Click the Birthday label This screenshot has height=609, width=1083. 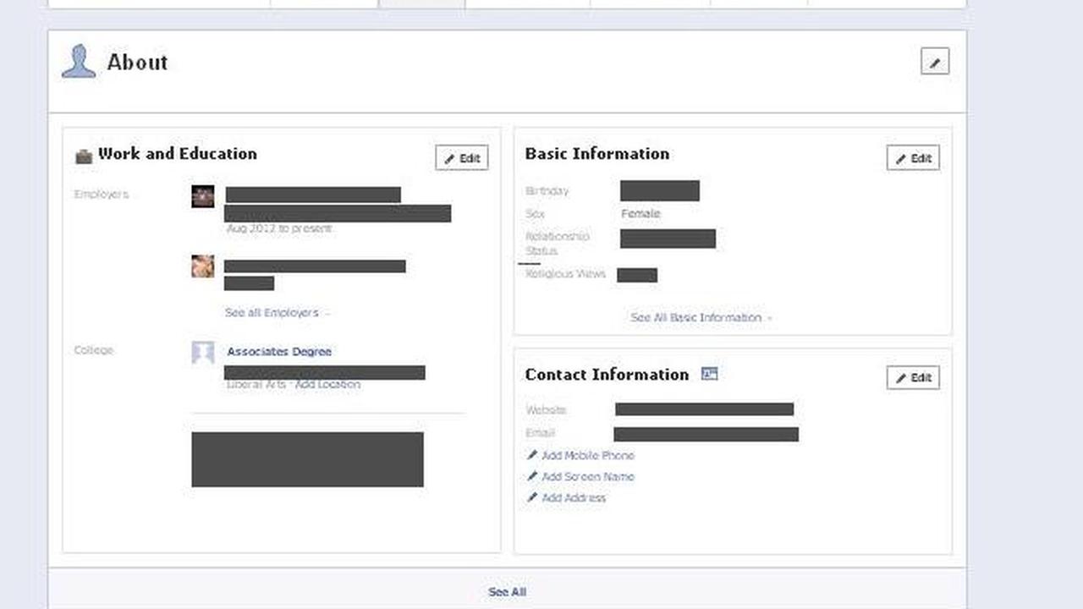547,191
